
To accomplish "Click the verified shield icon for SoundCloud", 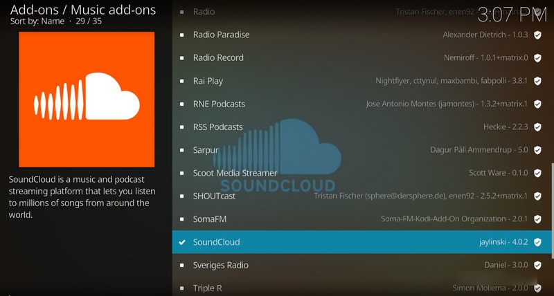I will [x=537, y=242].
